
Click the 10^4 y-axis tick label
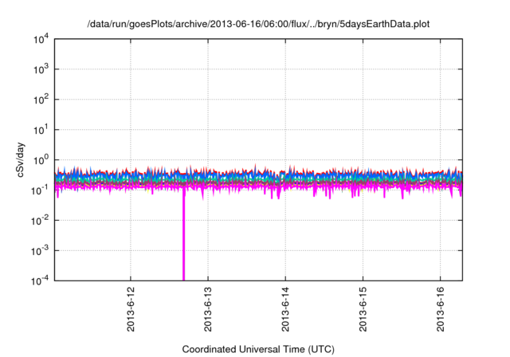pyautogui.click(x=41, y=39)
